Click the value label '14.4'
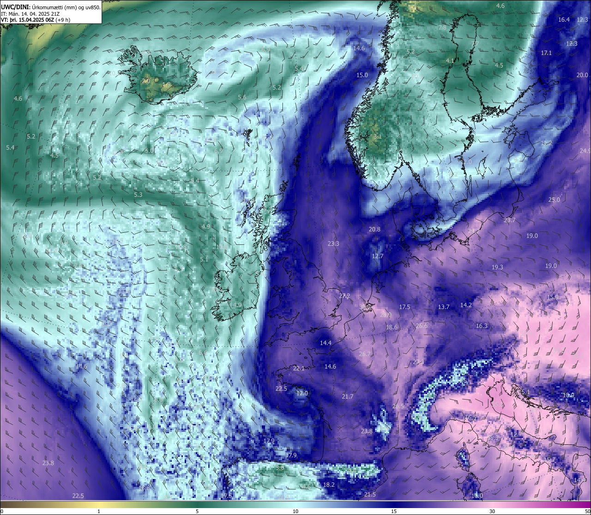Viewport: 591px width, 515px height. (326, 343)
